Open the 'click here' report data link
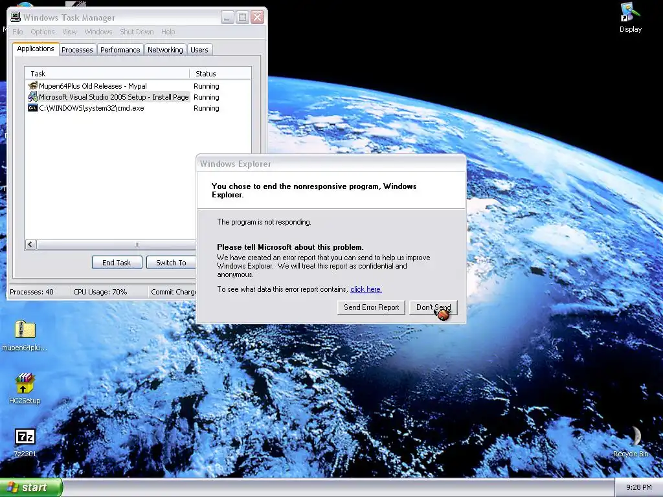 pos(366,289)
